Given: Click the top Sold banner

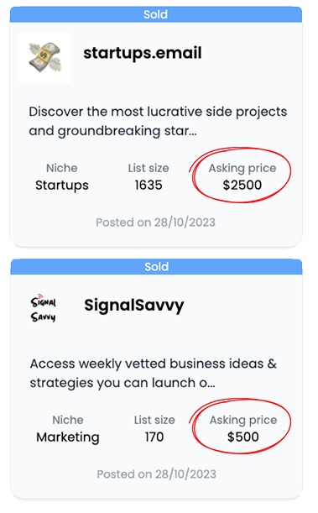Looking at the screenshot, I should click(x=156, y=14).
